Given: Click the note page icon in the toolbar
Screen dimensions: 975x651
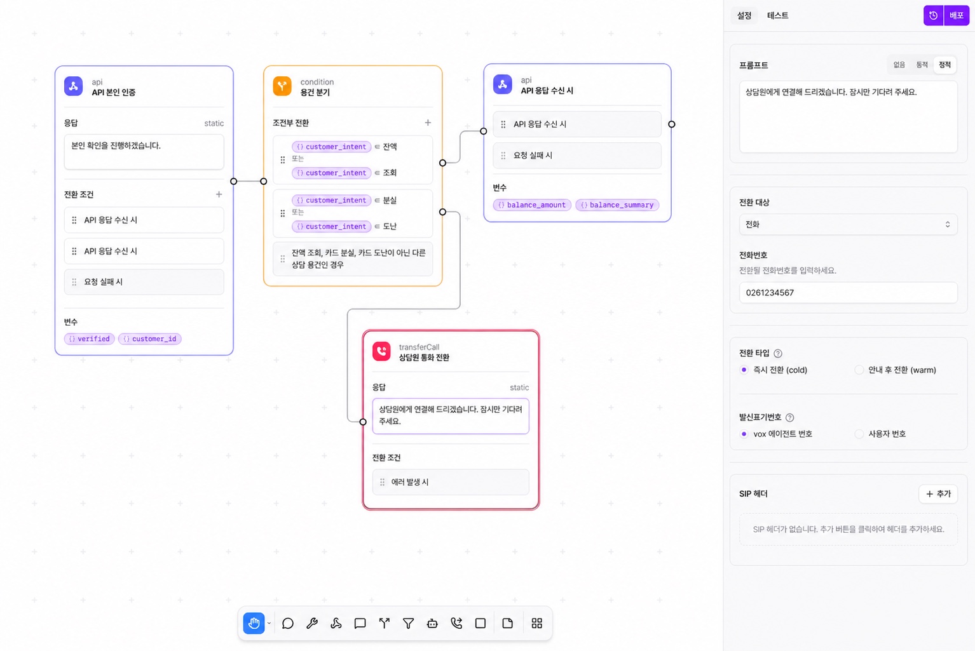Looking at the screenshot, I should [507, 623].
